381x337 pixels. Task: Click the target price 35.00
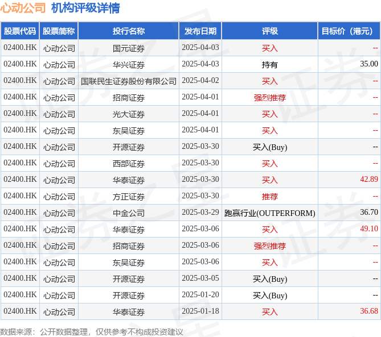click(369, 64)
